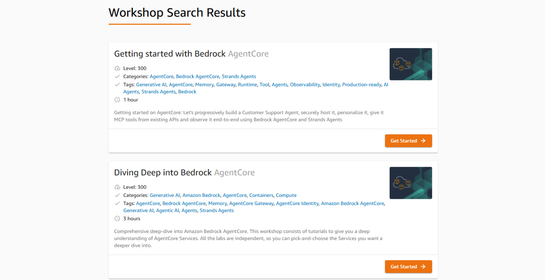Click the 3 hours duration text

coord(132,219)
